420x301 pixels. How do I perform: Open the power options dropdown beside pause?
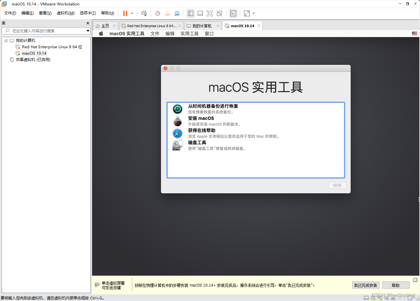pyautogui.click(x=132, y=13)
